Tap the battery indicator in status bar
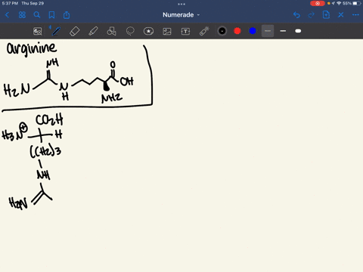The width and height of the screenshot is (363, 272). 357,3
